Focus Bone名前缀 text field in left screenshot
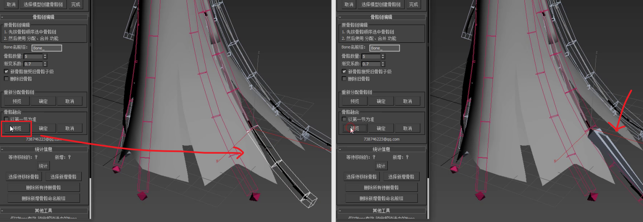 (x=47, y=48)
